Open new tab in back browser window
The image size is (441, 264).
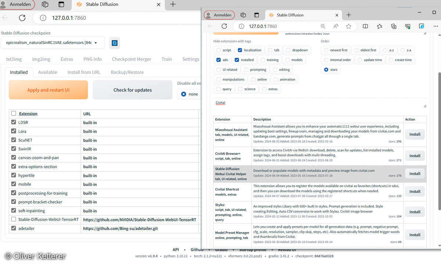point(173,4)
